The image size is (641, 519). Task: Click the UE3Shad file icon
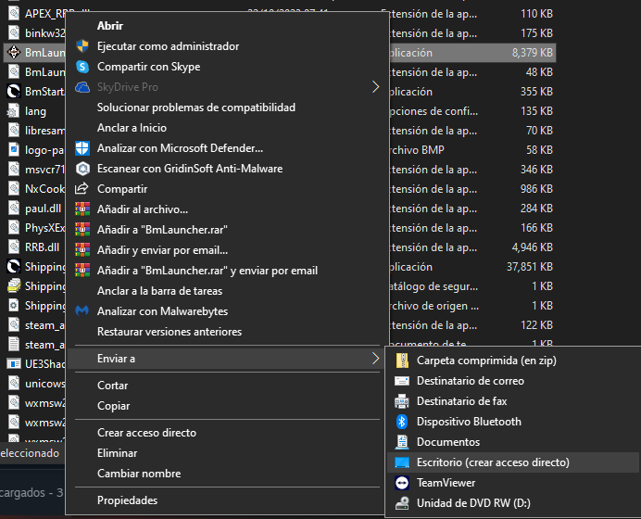coord(14,364)
